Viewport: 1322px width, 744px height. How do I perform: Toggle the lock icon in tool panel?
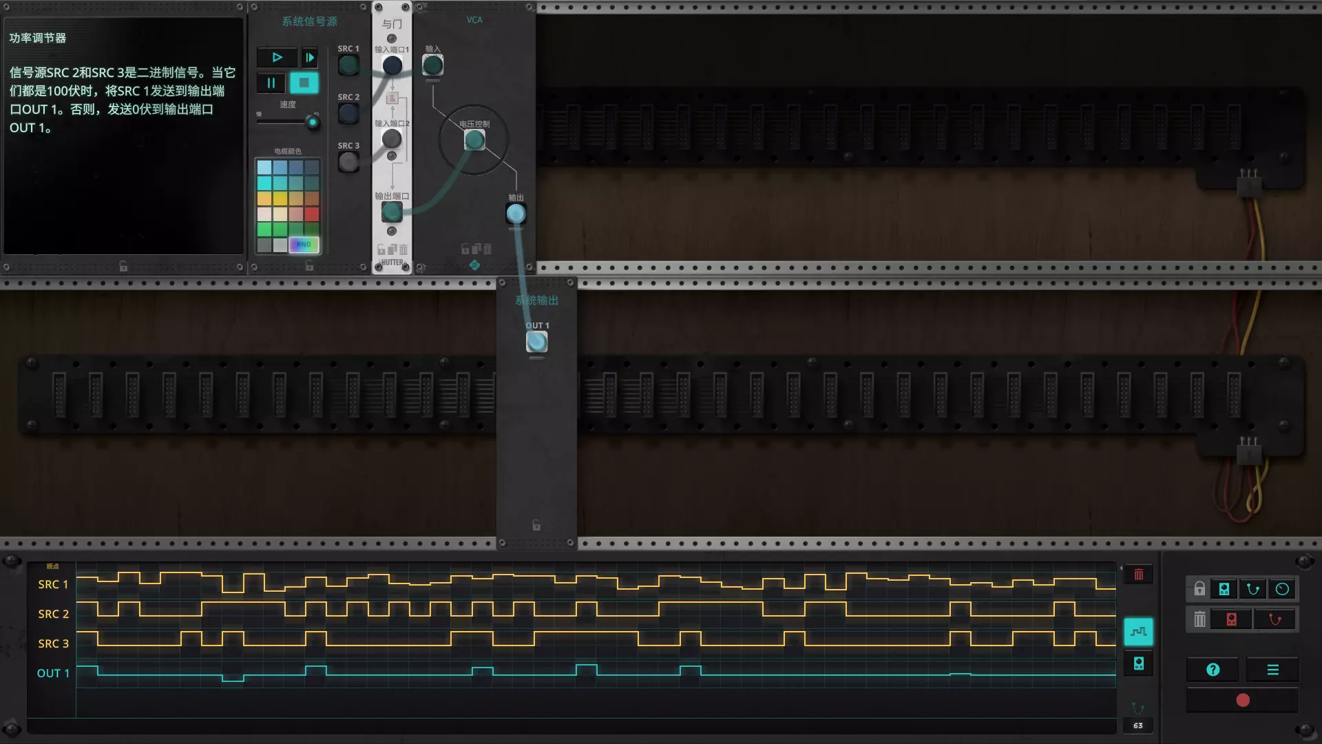(x=1199, y=589)
